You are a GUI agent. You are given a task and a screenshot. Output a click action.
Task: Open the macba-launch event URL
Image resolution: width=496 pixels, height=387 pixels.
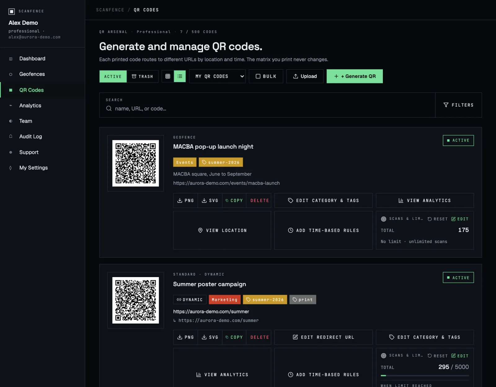coord(226,183)
